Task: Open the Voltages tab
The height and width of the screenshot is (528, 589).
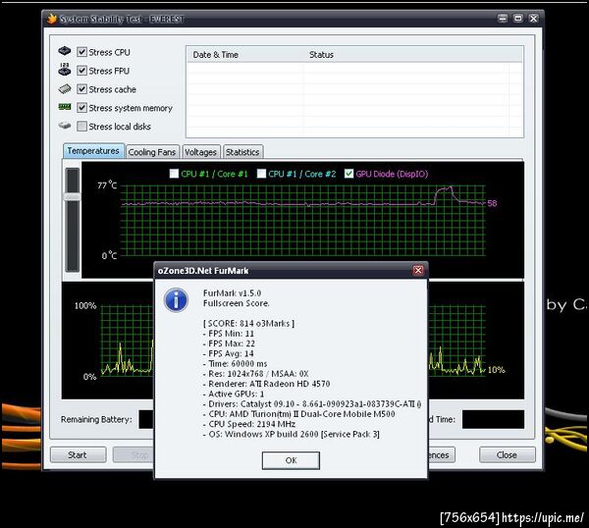Action: click(x=201, y=152)
